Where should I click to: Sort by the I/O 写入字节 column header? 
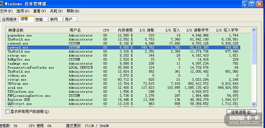[225, 30]
